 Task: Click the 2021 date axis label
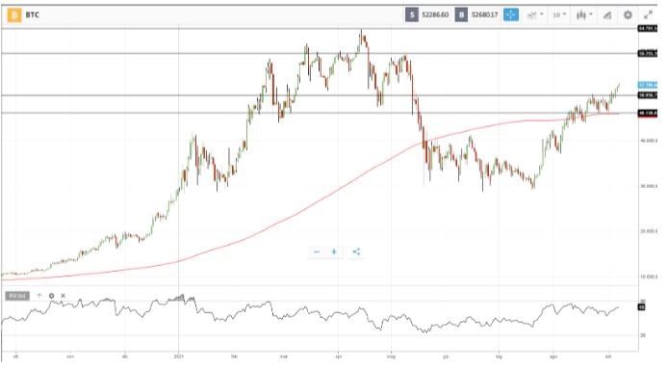tap(179, 357)
